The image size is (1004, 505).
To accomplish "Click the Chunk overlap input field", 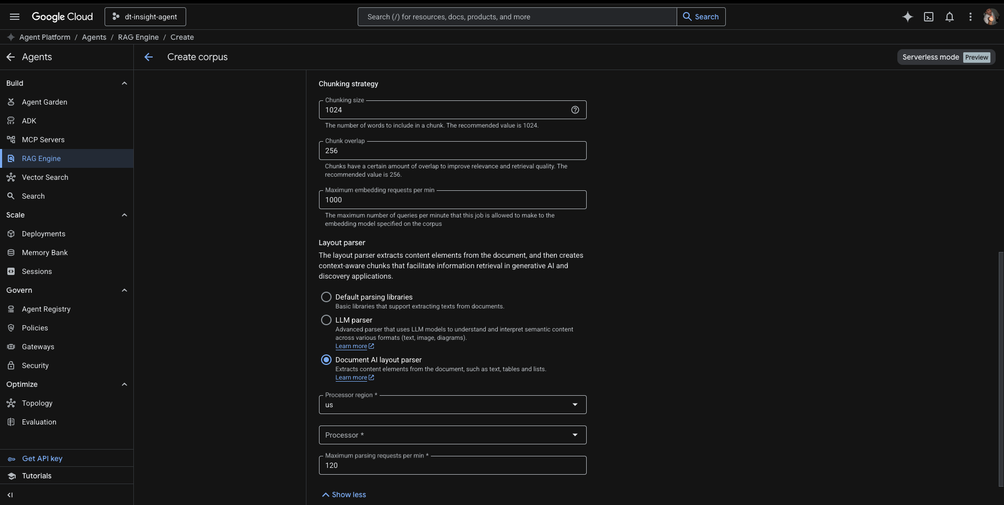I will tap(452, 151).
